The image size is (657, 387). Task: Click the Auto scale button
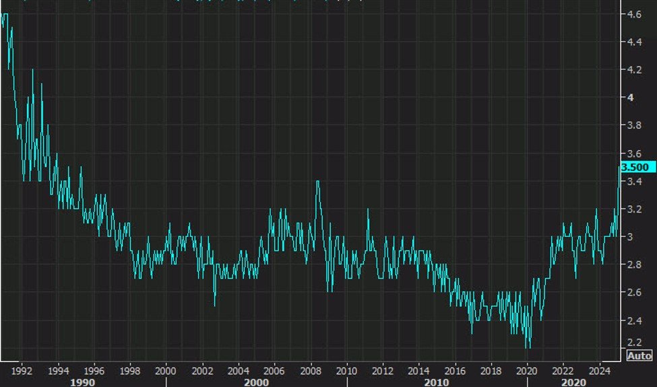pyautogui.click(x=639, y=355)
